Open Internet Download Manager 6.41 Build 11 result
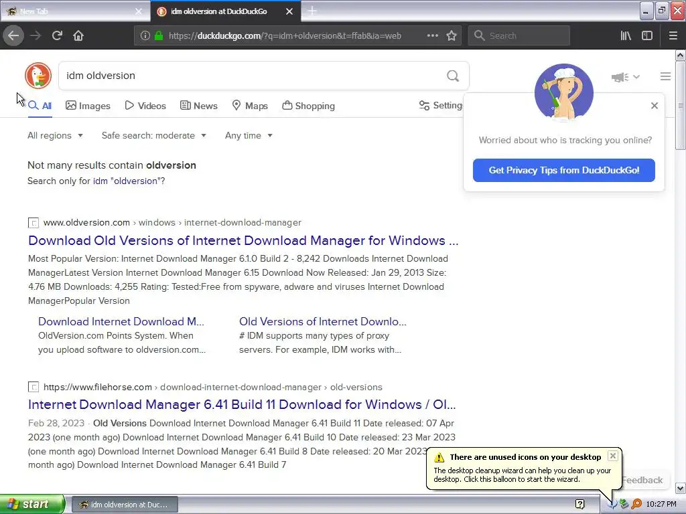This screenshot has width=686, height=514. [242, 405]
